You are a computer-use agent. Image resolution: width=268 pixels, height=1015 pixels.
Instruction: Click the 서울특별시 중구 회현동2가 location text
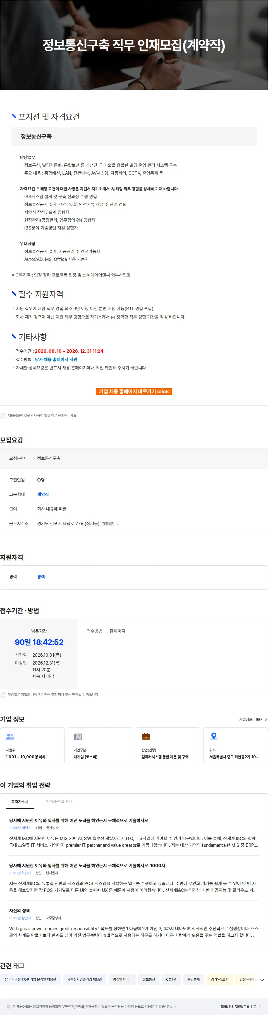pos(235,757)
